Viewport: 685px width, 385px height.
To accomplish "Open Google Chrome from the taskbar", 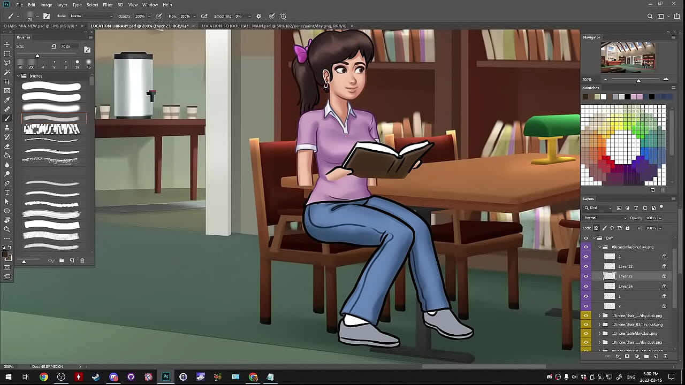I will [44, 377].
